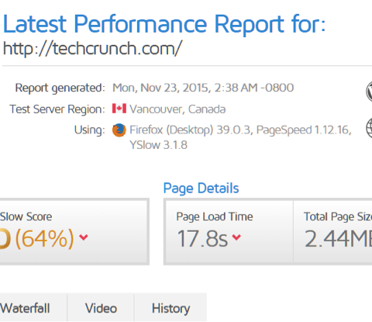Click the report date Mon, Nov 23, 2015
This screenshot has width=372, height=322.
click(x=161, y=88)
